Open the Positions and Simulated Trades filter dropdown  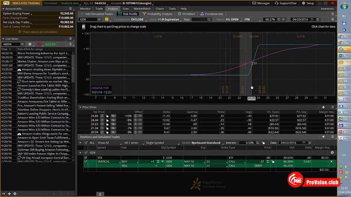coord(323,137)
